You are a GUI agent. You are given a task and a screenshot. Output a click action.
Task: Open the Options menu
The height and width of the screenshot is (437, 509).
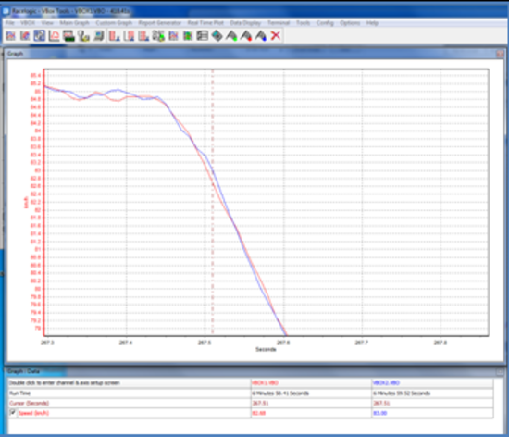click(350, 23)
